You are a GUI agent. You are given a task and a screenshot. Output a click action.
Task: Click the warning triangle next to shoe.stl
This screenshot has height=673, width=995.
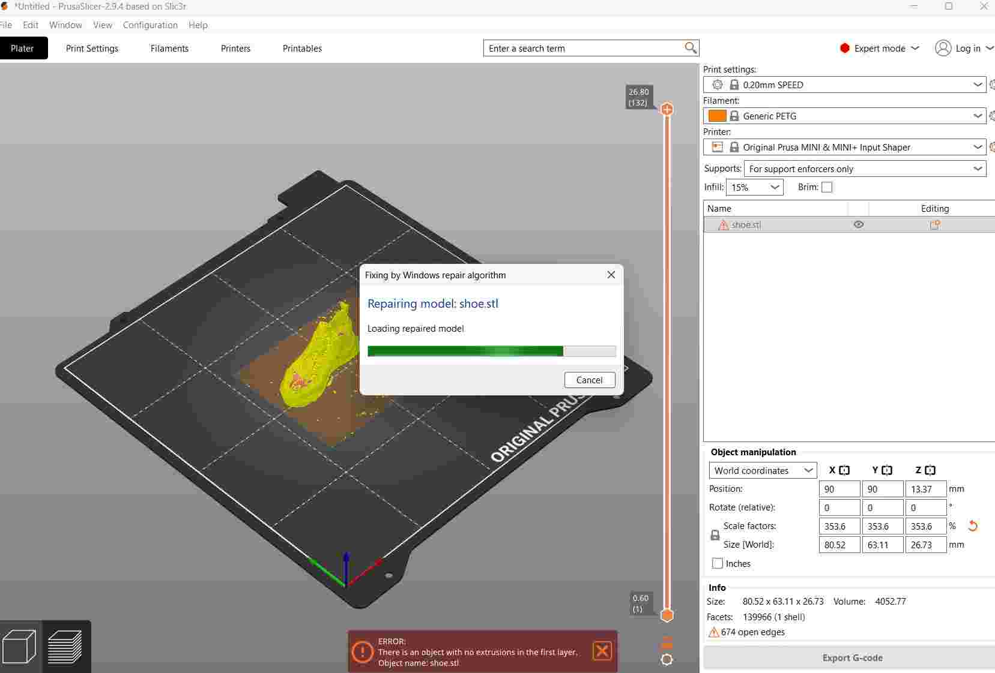pyautogui.click(x=723, y=225)
